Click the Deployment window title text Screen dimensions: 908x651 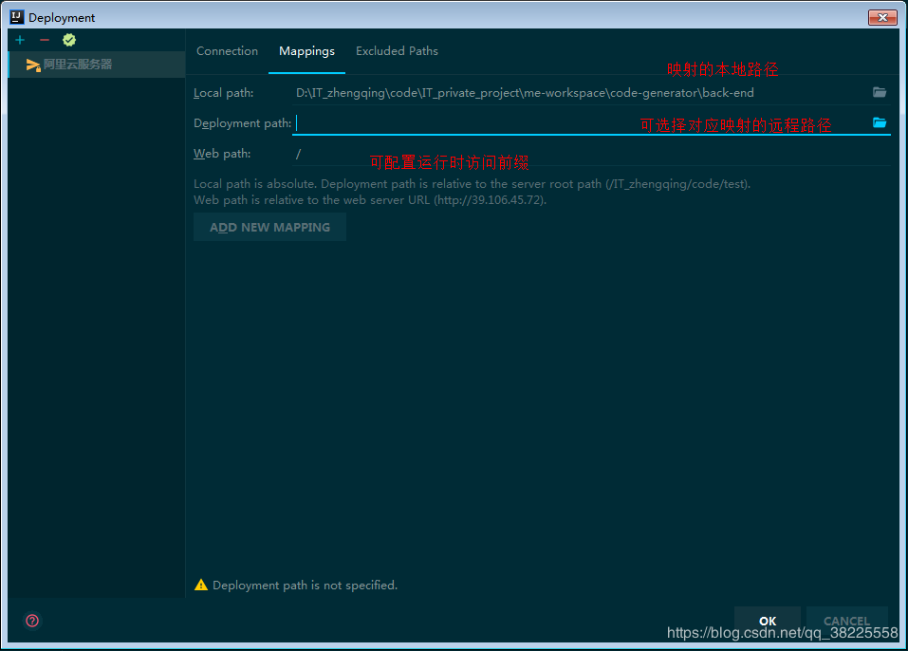pyautogui.click(x=62, y=17)
